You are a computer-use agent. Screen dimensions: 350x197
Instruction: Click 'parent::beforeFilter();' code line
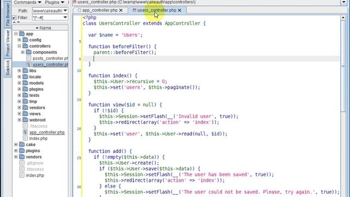coord(125,53)
